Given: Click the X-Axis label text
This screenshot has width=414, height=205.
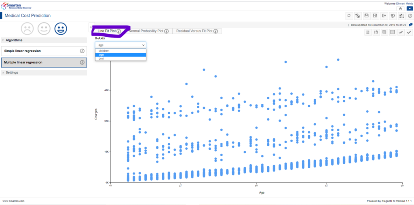Looking at the screenshot, I should [100, 38].
